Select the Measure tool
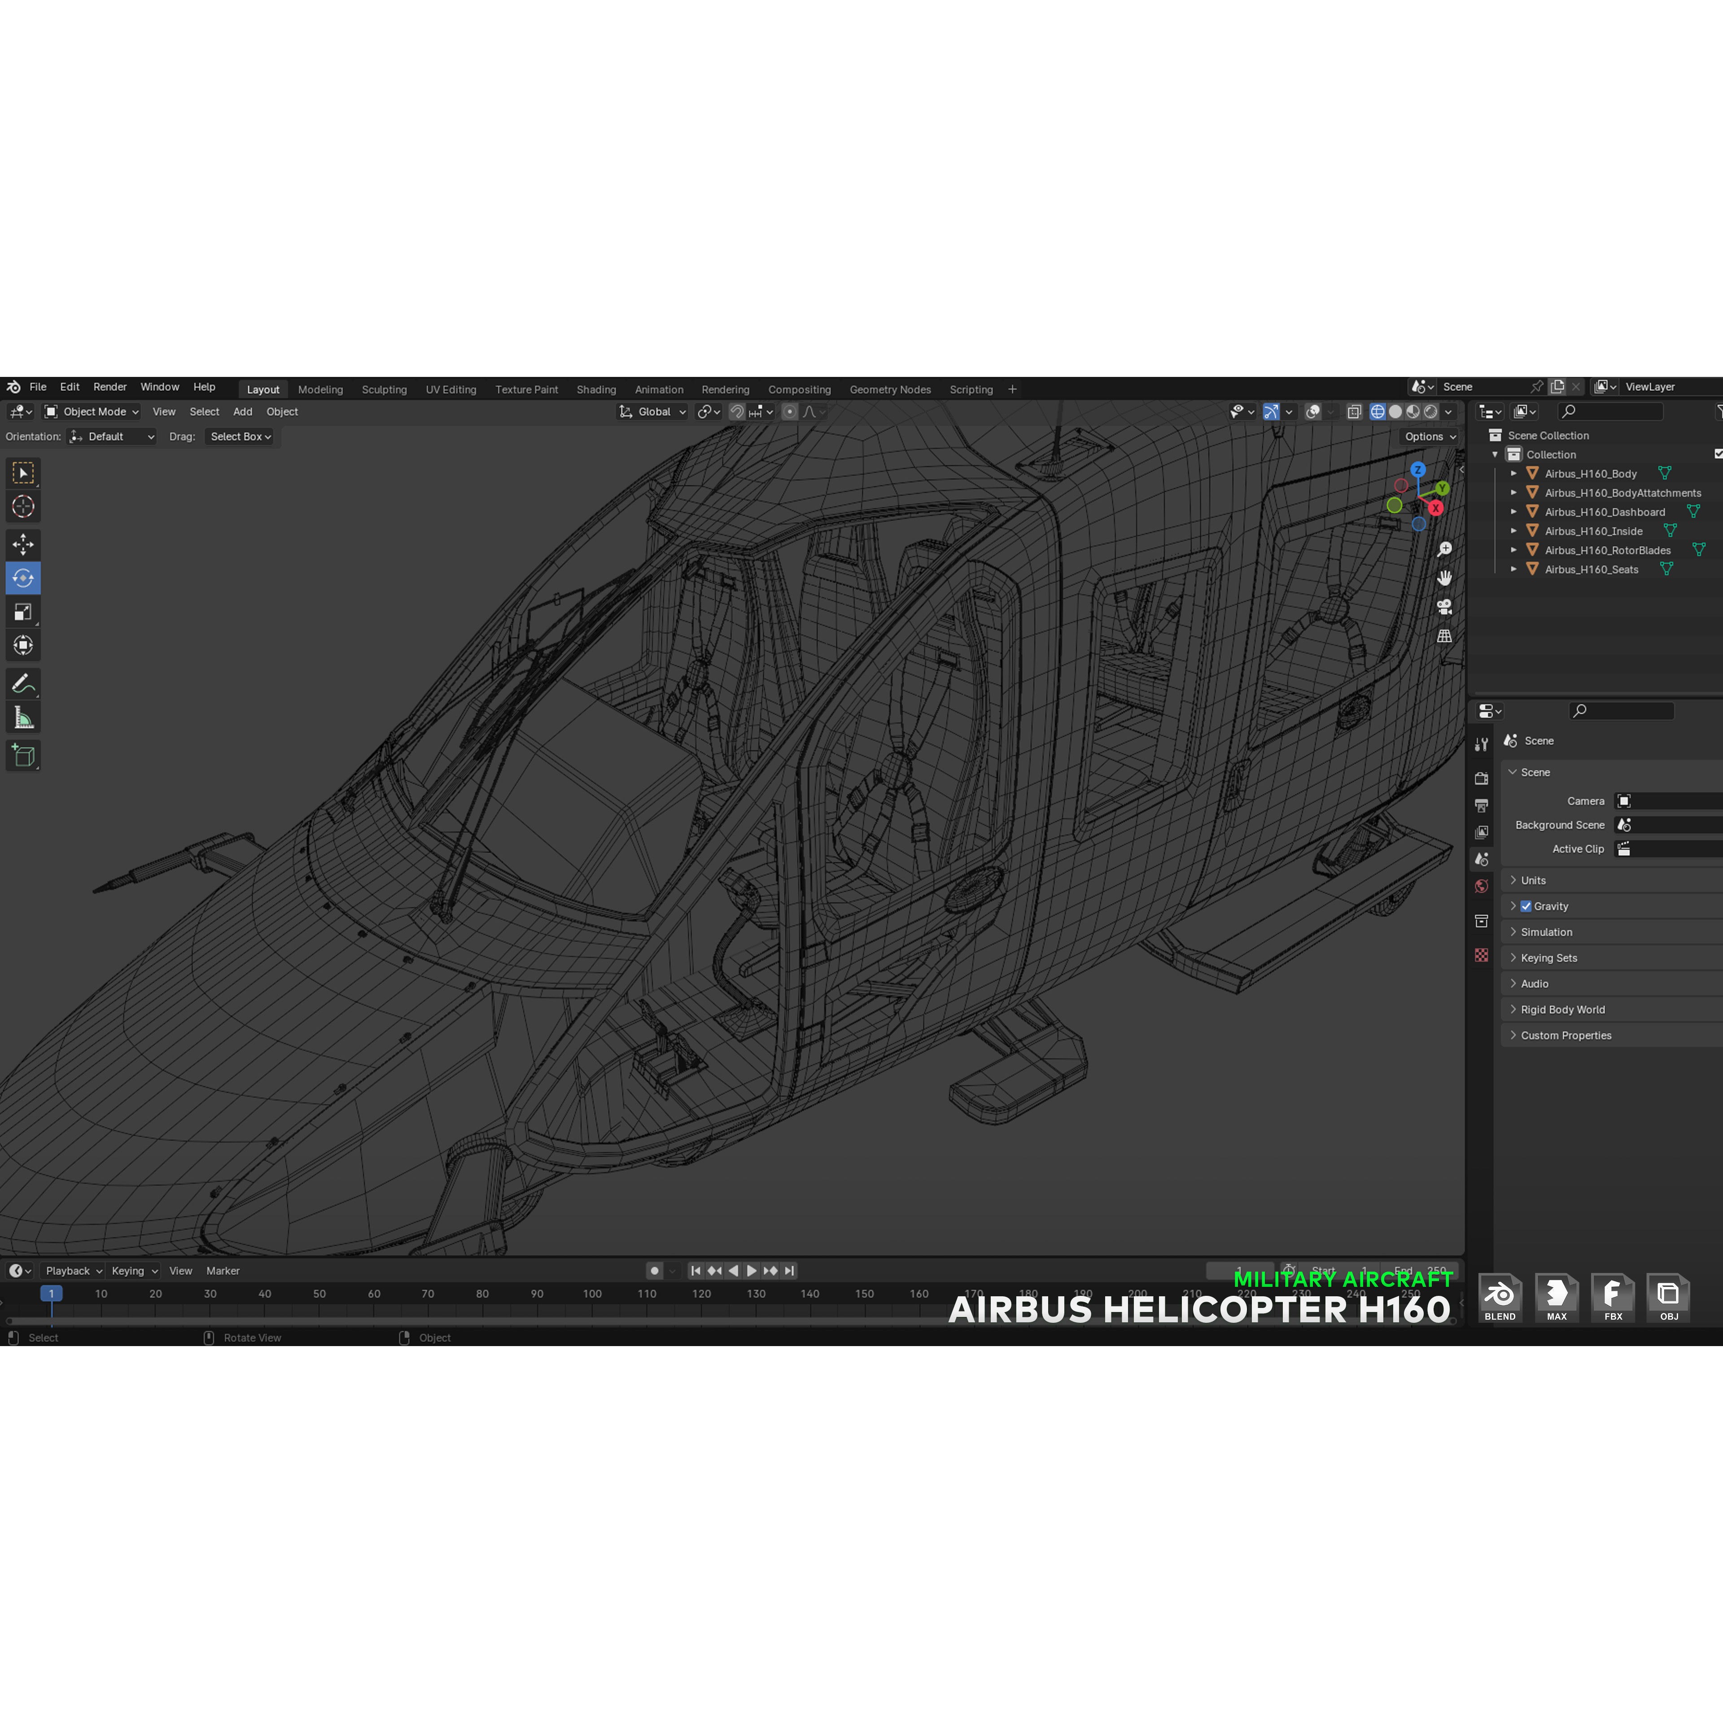 click(23, 716)
